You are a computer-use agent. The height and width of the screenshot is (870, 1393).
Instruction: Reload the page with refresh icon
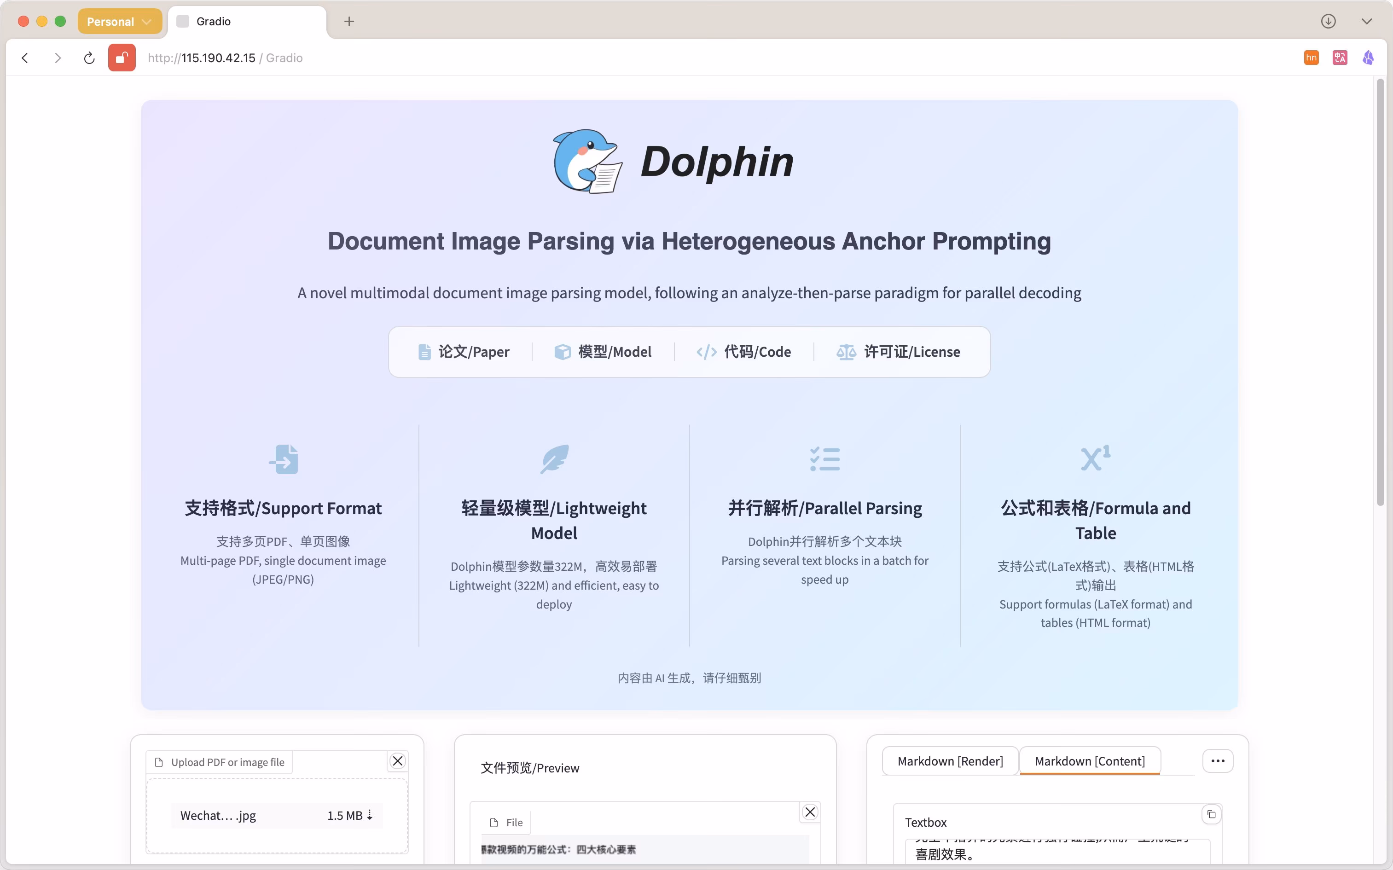pyautogui.click(x=89, y=58)
